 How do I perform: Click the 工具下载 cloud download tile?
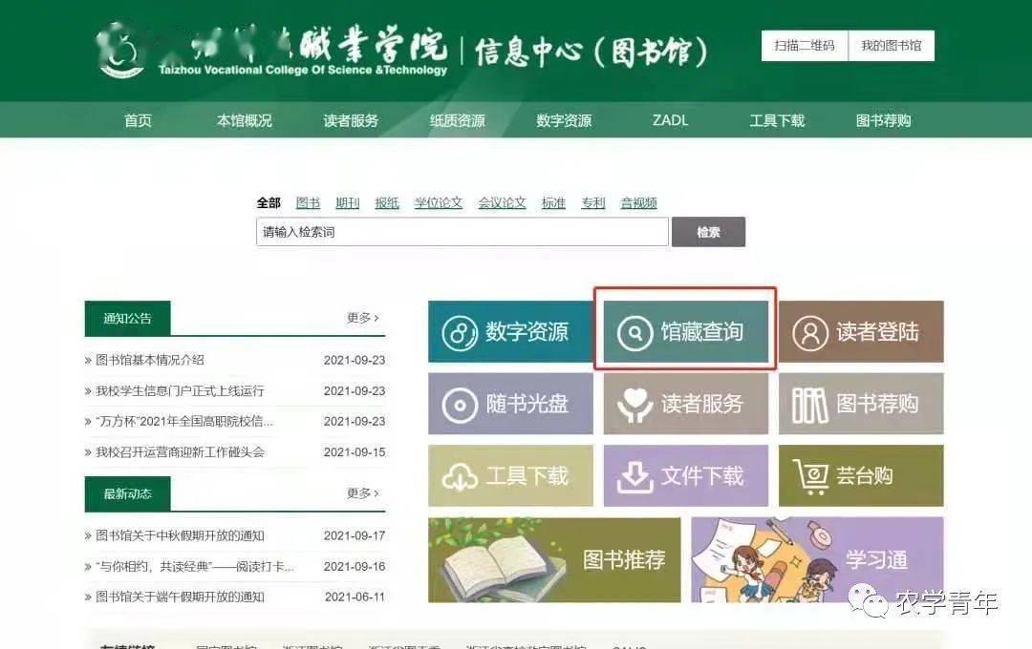pos(510,475)
